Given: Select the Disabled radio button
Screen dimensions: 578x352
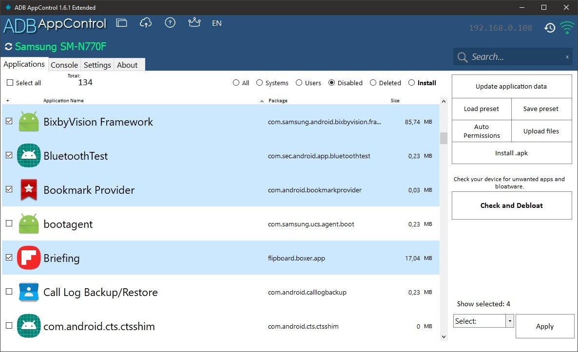Looking at the screenshot, I should tap(332, 83).
